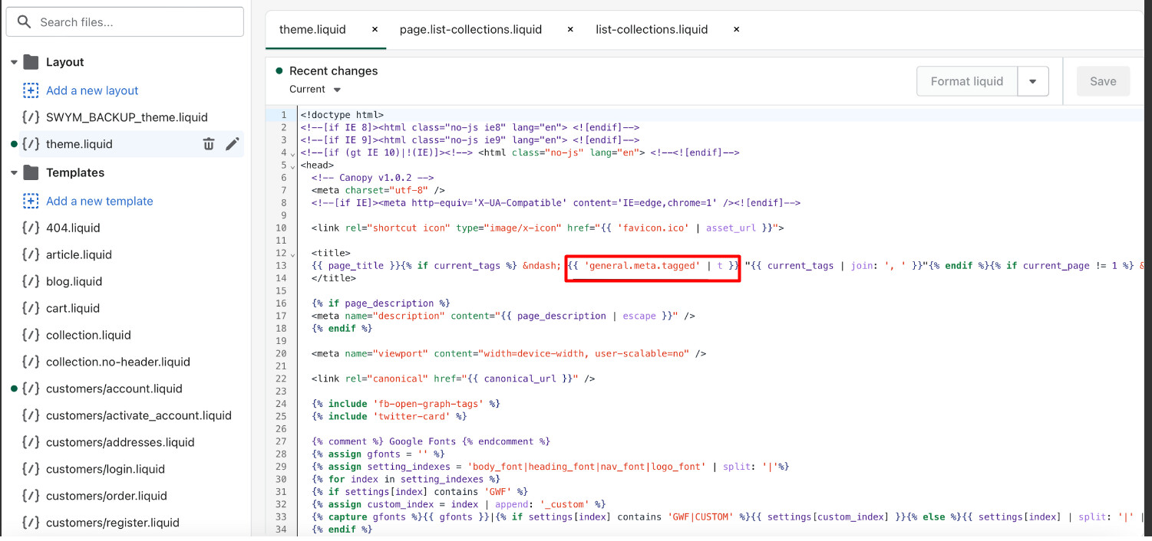Open the Add a new template link
The height and width of the screenshot is (541, 1152).
coord(99,201)
